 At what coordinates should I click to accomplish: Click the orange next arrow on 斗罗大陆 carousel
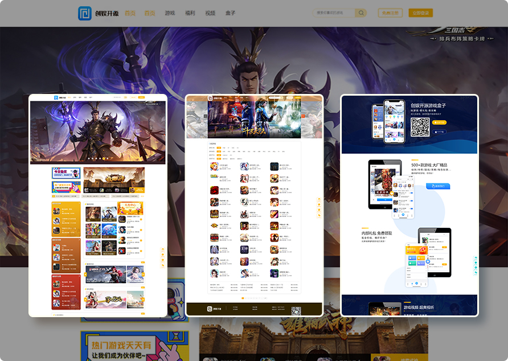coord(303,116)
